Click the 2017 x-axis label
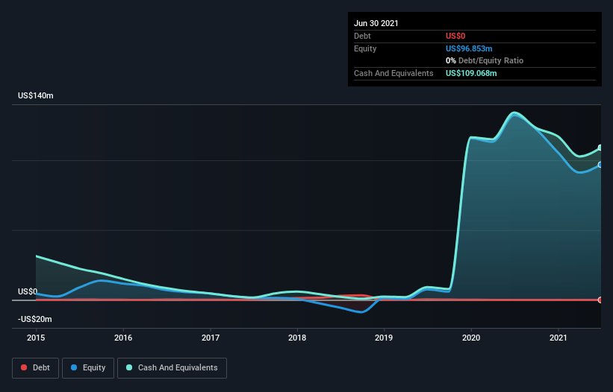613x392 pixels. click(211, 338)
